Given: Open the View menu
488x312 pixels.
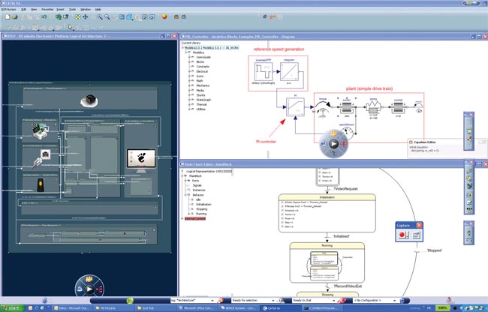Looking at the screenshot, I should (34, 10).
